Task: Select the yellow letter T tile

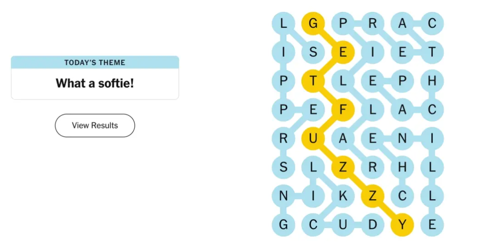Action: (313, 81)
